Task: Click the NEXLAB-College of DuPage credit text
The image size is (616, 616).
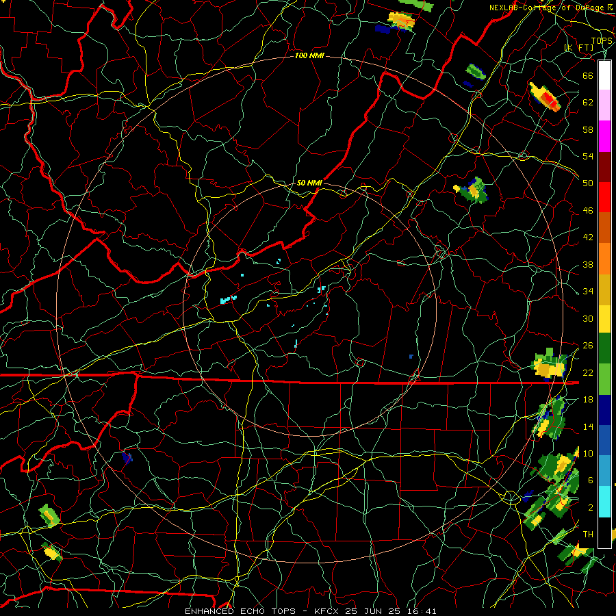Action: click(x=547, y=8)
